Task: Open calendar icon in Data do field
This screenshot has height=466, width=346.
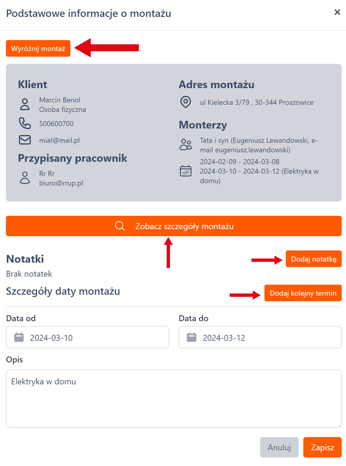Action: pos(192,337)
